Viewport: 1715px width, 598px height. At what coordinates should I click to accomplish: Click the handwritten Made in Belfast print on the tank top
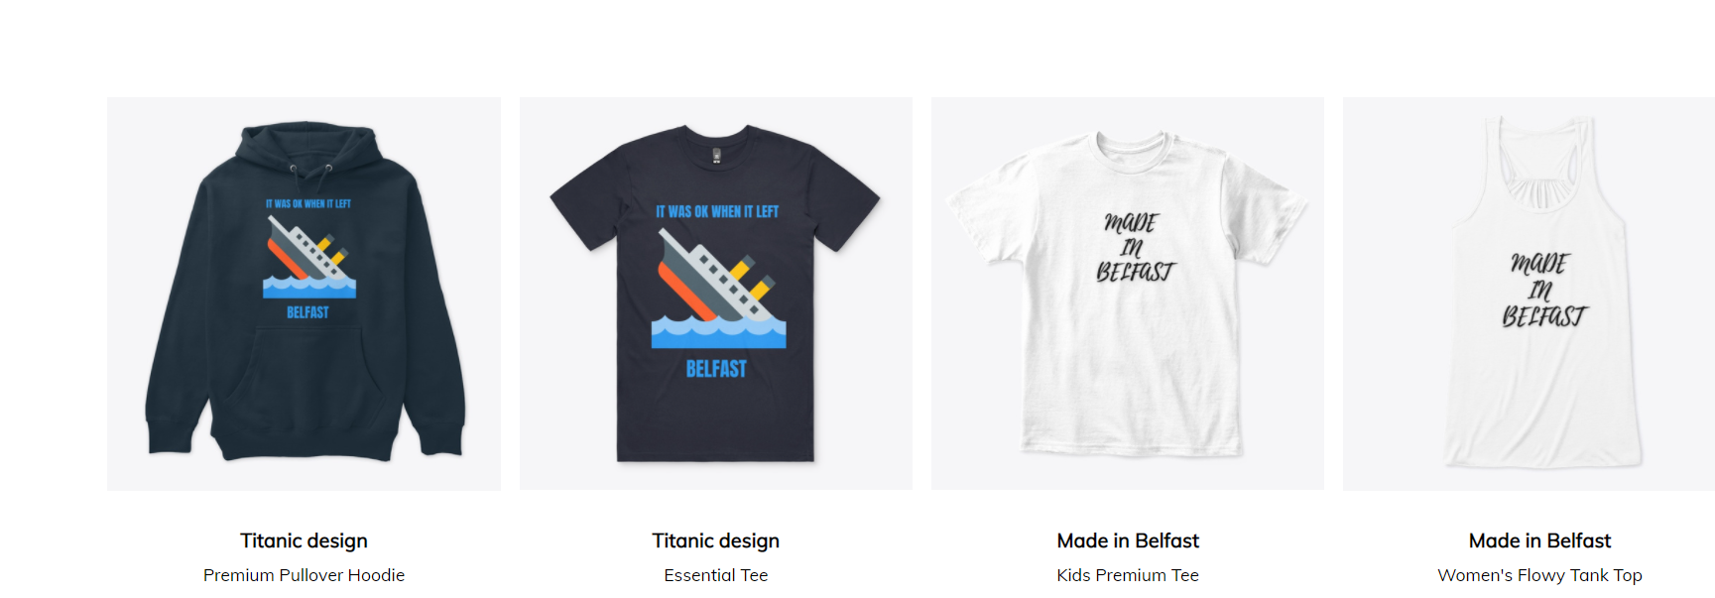(1543, 290)
